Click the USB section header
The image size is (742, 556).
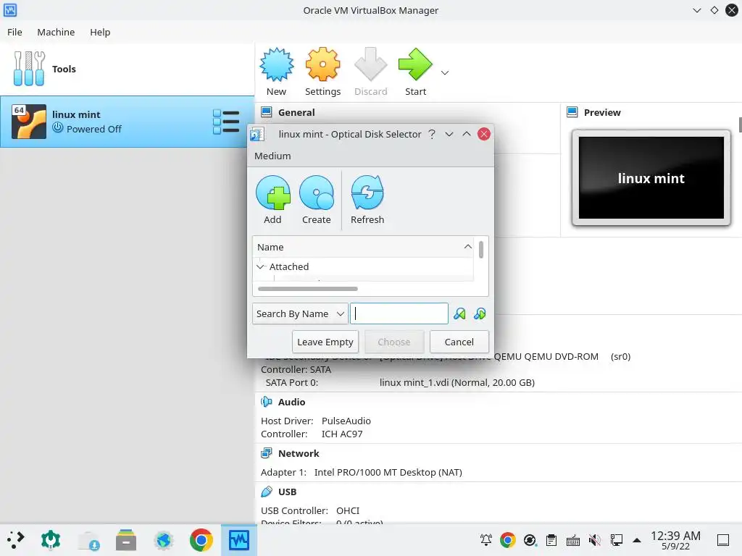tap(287, 492)
